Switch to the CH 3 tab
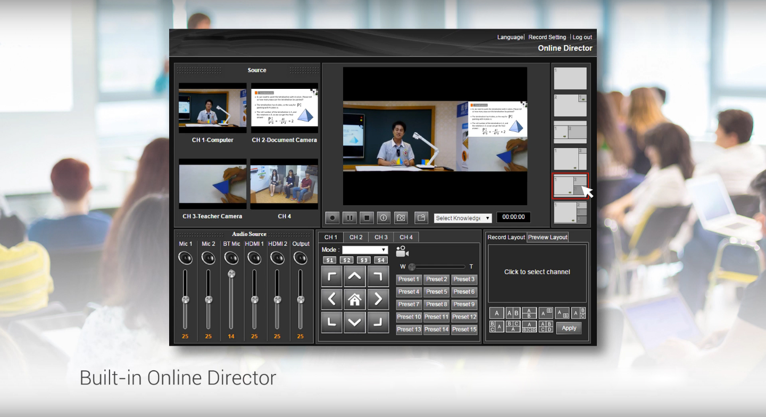 pos(381,237)
